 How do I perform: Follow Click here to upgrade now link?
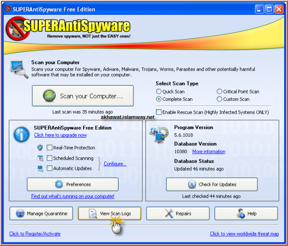[60, 135]
